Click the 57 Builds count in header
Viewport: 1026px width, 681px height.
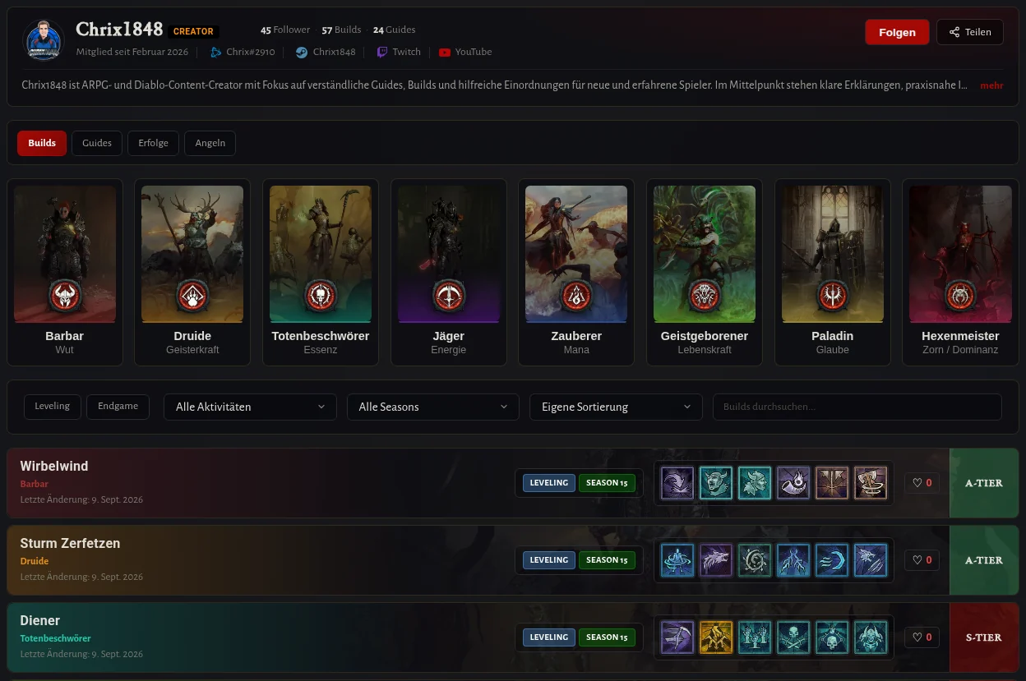pyautogui.click(x=341, y=30)
